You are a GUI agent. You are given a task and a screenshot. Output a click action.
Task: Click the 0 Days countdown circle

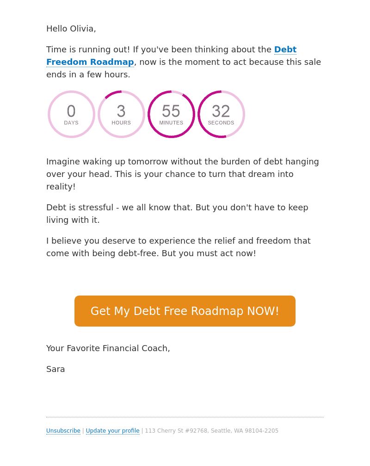71,114
